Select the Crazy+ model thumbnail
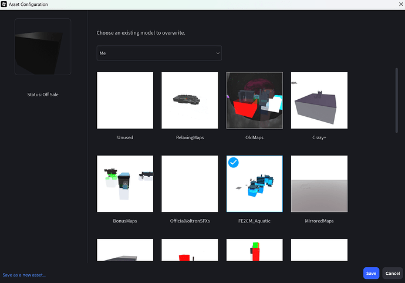Viewport: 405px width, 283px height. tap(319, 100)
